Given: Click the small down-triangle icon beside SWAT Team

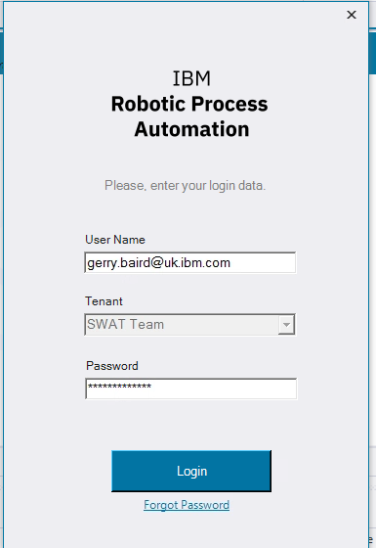Looking at the screenshot, I should click(x=286, y=325).
